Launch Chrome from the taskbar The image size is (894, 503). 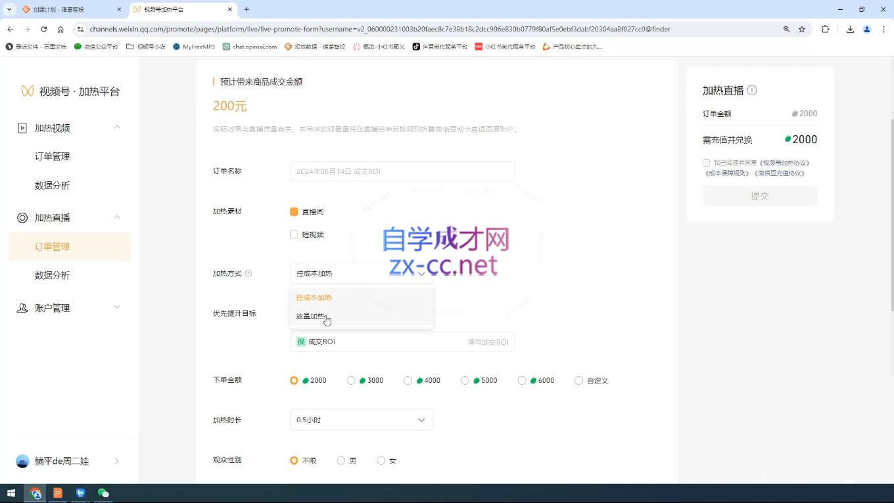coord(35,493)
